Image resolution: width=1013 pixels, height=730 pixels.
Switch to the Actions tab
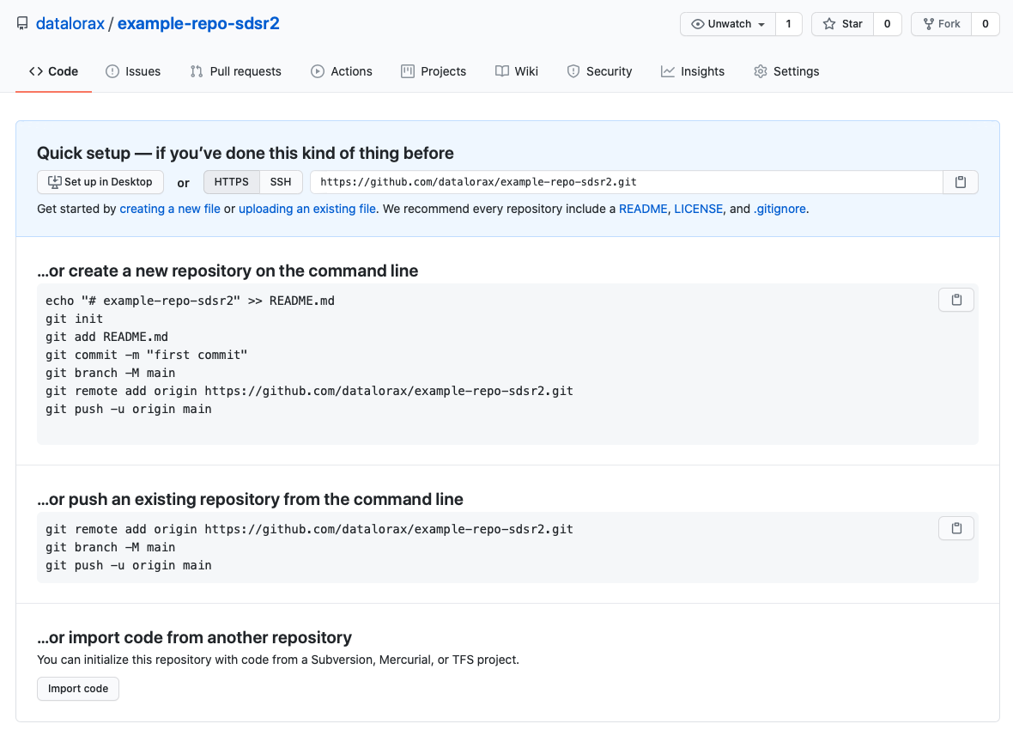pos(342,71)
